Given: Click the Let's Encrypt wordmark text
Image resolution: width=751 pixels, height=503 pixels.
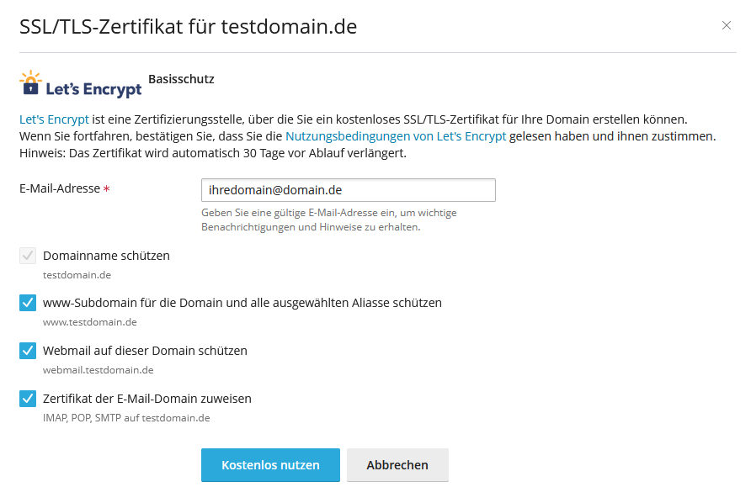Looking at the screenshot, I should 94,89.
